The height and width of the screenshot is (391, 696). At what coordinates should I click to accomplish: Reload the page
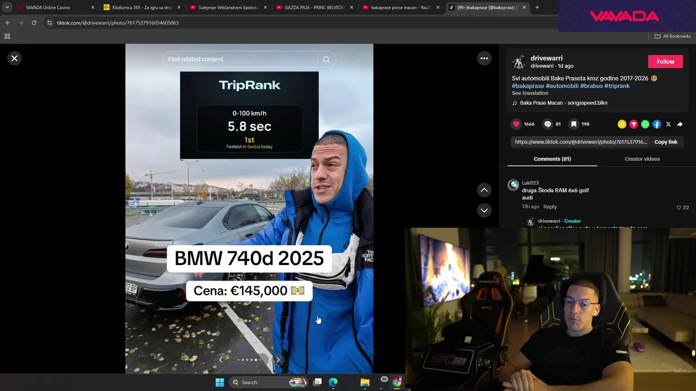tap(34, 23)
